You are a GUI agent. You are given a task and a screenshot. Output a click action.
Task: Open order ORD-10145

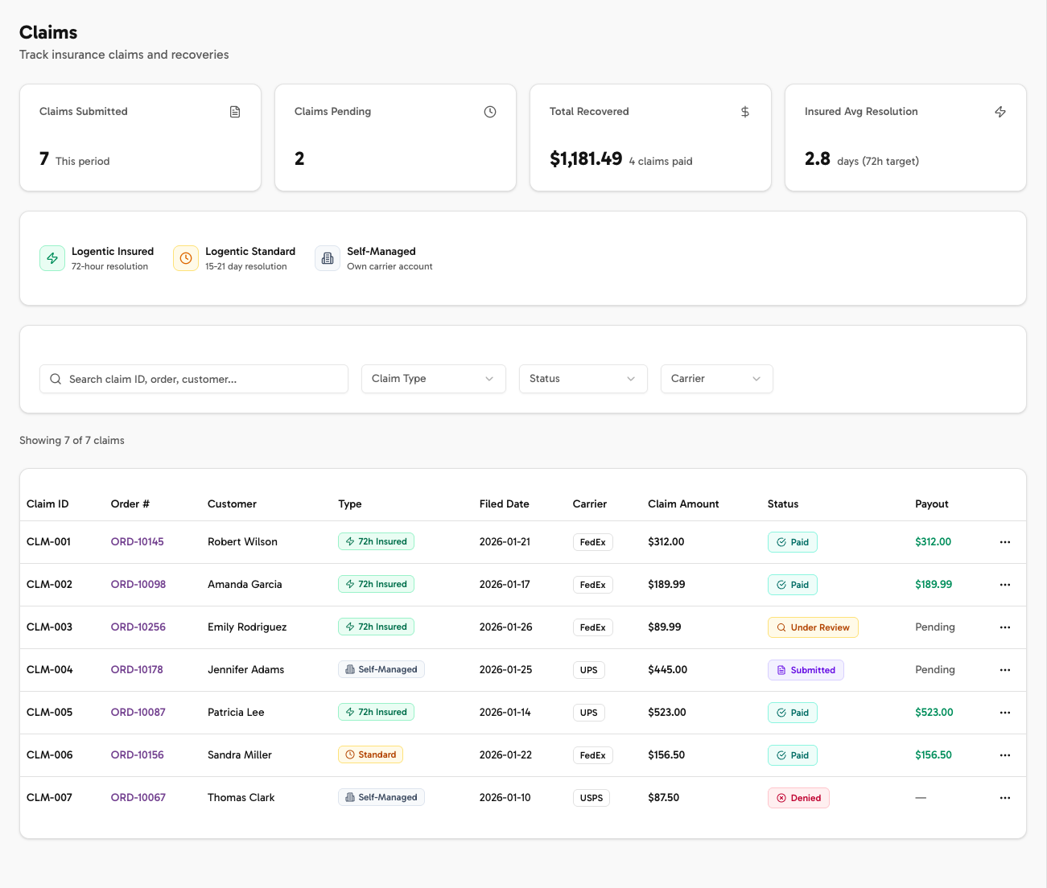[137, 541]
